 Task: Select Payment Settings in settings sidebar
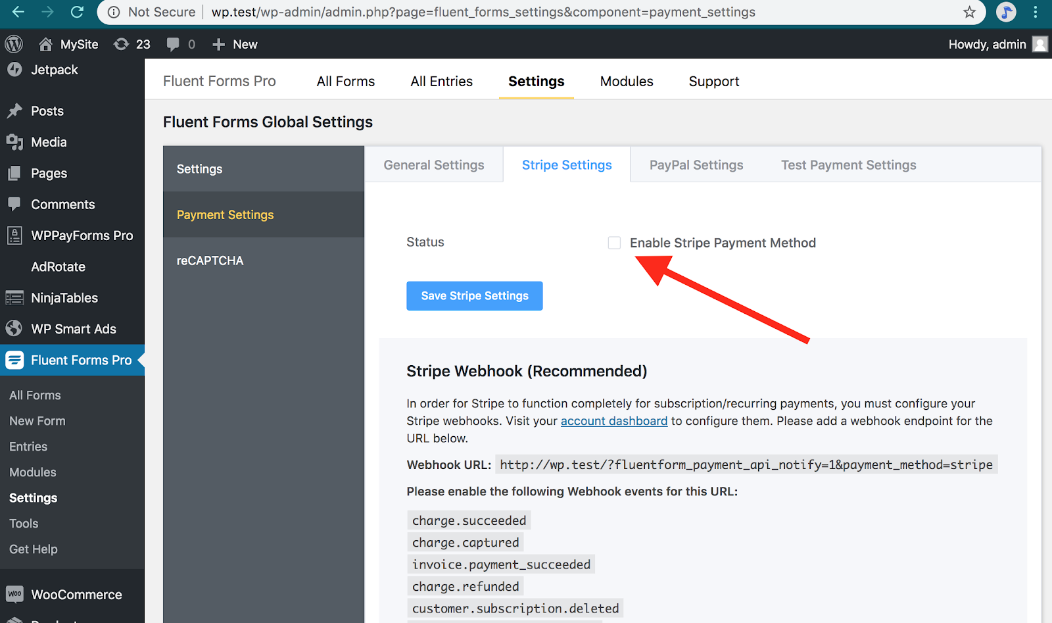(x=264, y=214)
